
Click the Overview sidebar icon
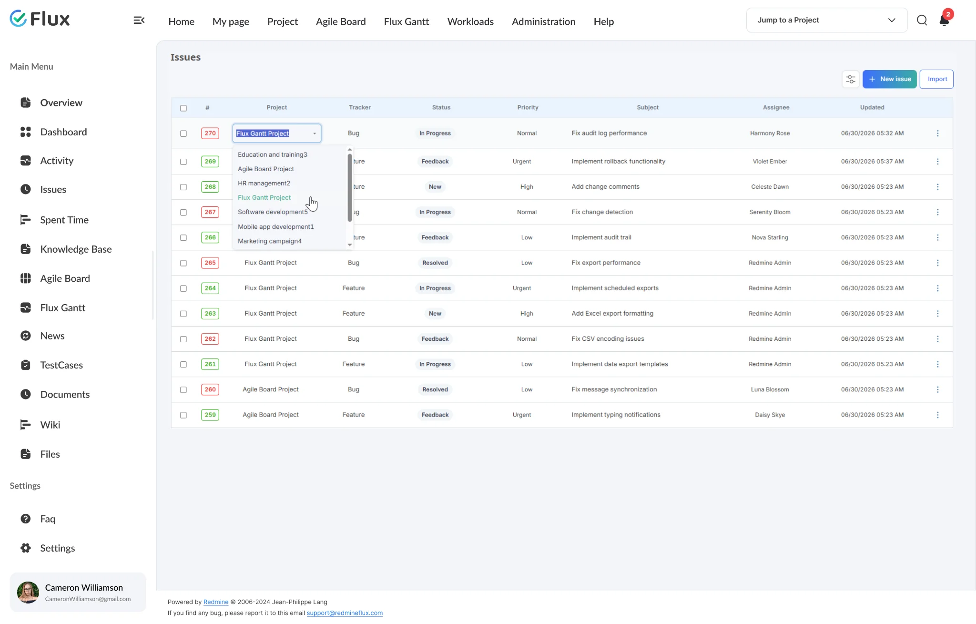click(26, 102)
